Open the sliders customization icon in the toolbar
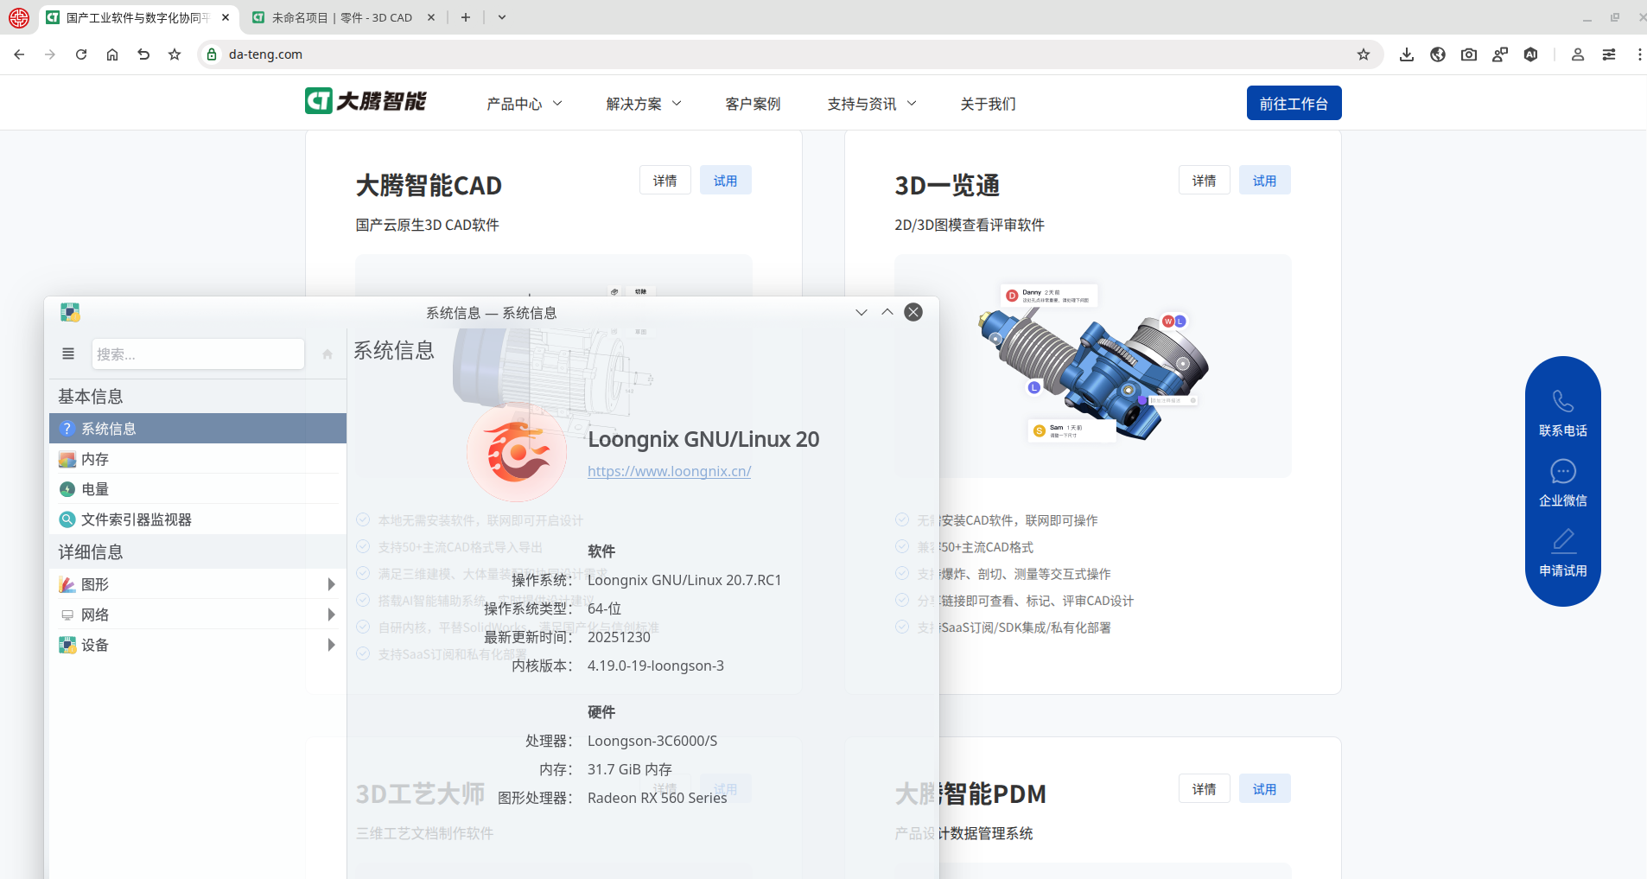This screenshot has width=1647, height=879. pos(1609,54)
